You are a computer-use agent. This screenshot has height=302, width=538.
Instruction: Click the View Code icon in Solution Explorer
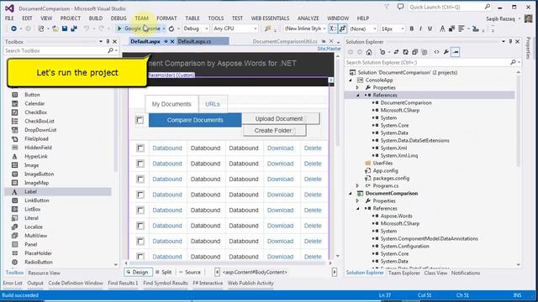pyautogui.click(x=436, y=52)
